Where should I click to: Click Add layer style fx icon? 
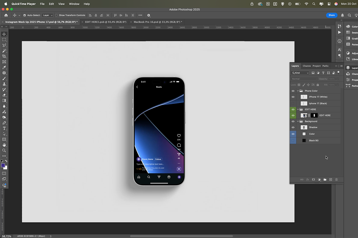(x=308, y=180)
